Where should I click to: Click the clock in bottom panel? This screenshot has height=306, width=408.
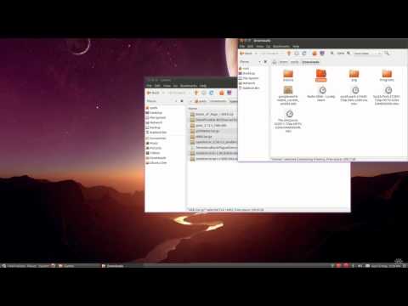click(x=386, y=266)
